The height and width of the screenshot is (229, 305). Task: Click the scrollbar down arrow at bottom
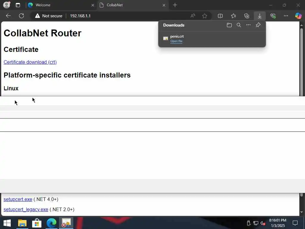click(x=301, y=212)
